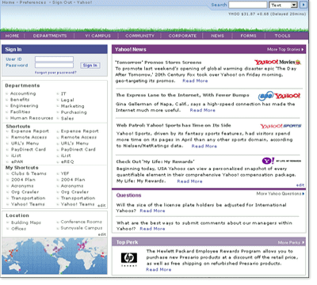Open the Accounting department link
Viewport: 317px width, 285px height.
23,93
